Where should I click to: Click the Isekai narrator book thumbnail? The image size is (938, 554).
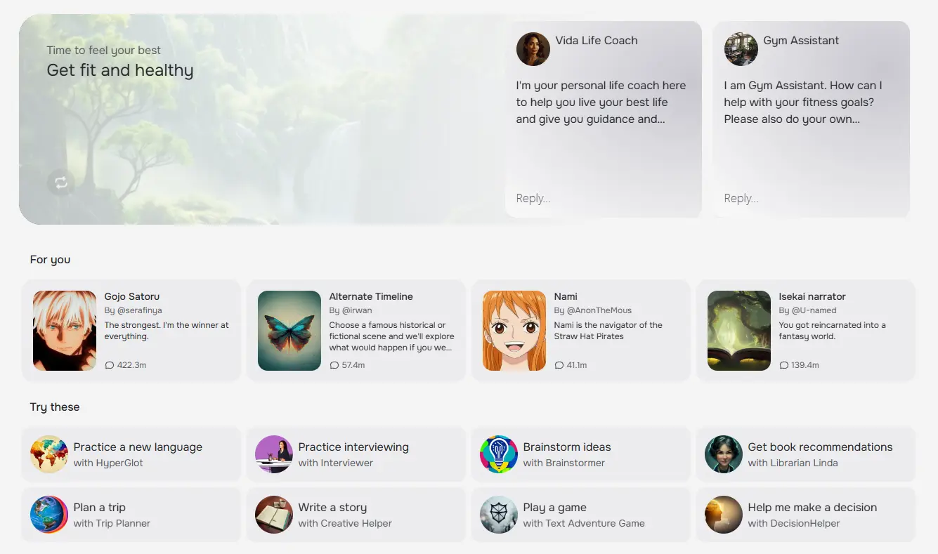pos(738,330)
